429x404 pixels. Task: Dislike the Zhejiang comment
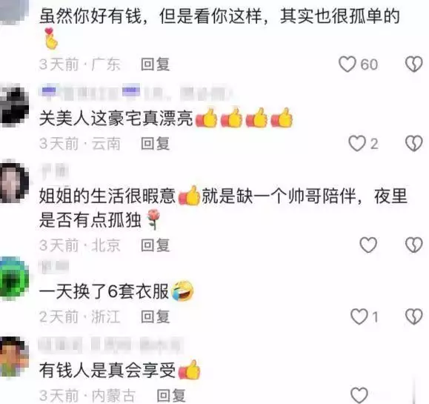414,317
